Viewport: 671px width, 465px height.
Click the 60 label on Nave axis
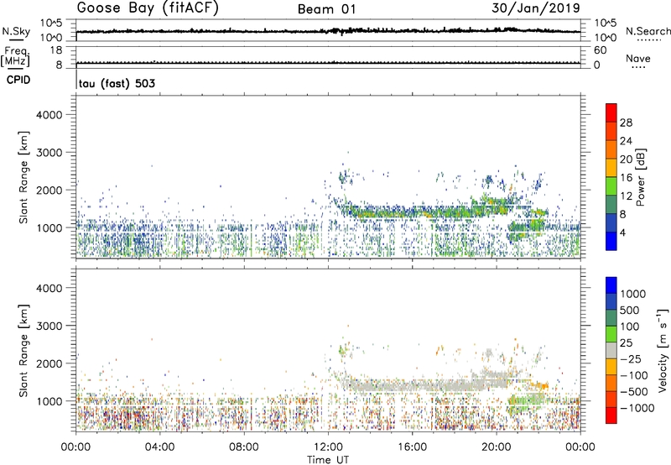click(600, 50)
